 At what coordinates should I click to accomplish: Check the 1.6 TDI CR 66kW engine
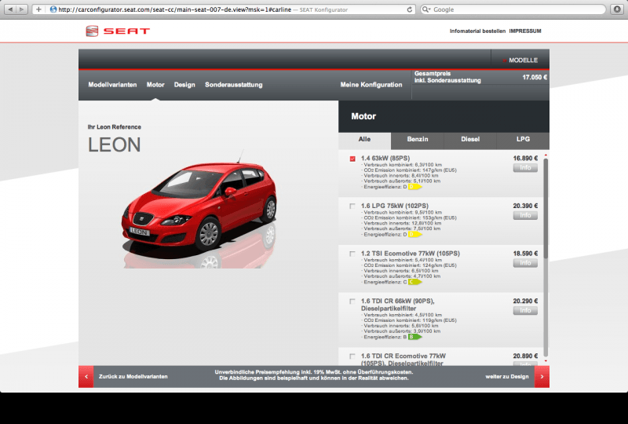click(352, 302)
